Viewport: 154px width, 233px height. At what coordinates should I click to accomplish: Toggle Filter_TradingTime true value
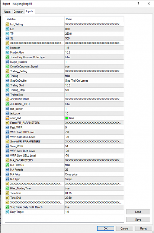tap(94, 188)
